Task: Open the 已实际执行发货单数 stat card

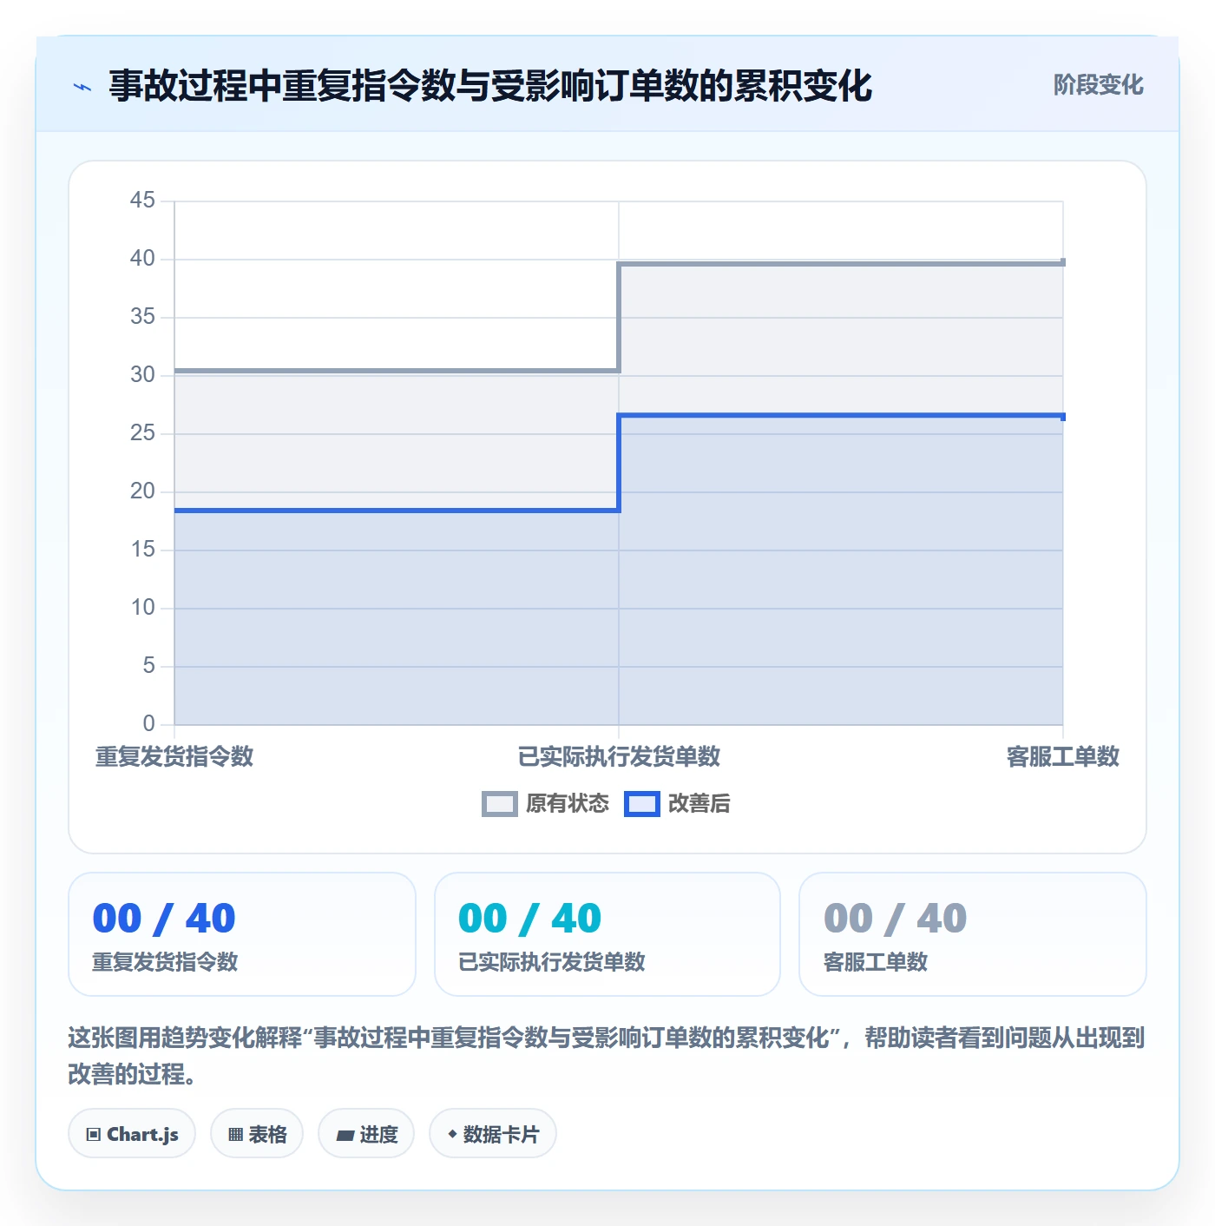Action: [607, 934]
